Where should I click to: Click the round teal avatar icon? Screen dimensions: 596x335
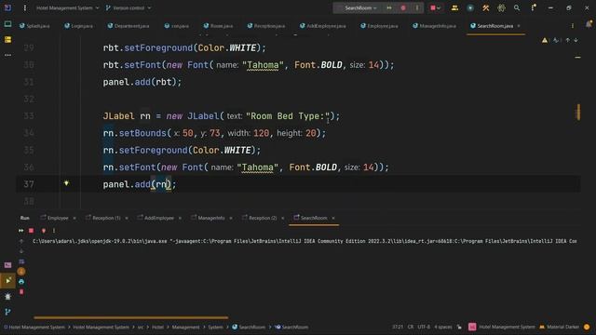[470, 7]
